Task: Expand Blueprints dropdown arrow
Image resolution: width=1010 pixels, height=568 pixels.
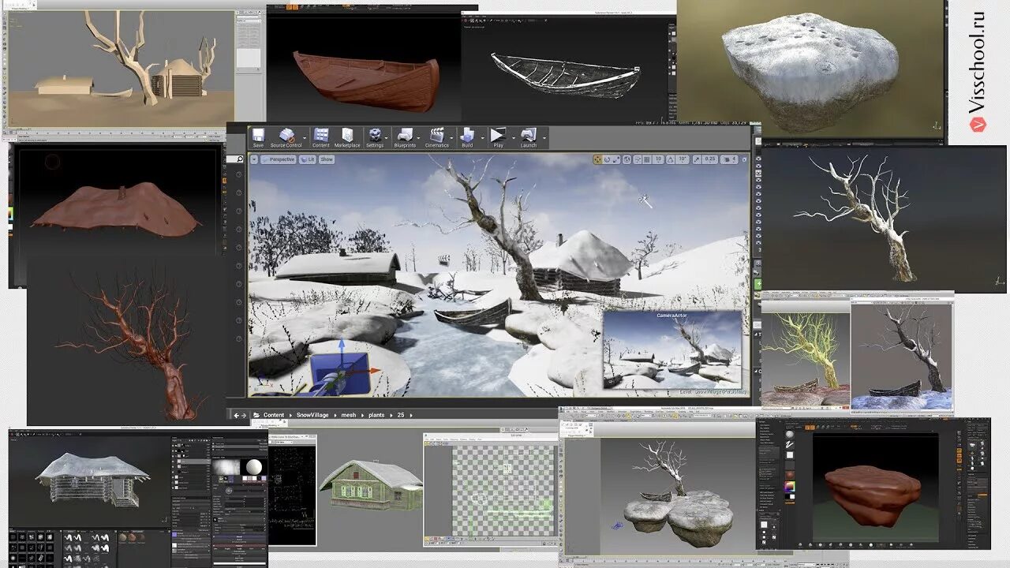Action: [x=418, y=138]
